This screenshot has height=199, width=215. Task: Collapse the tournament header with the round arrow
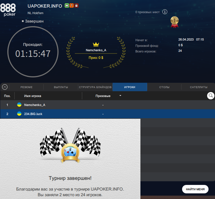pyautogui.click(x=5, y=87)
